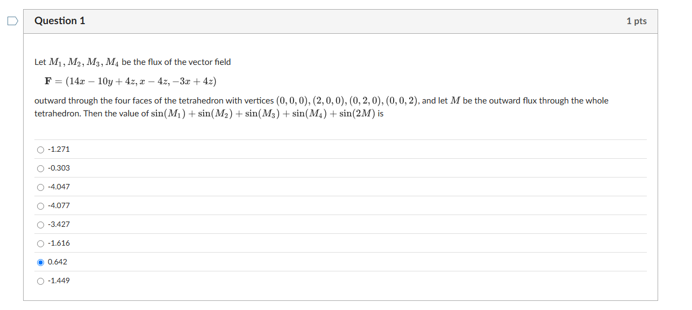This screenshot has height=310, width=692.
Task: Select the -1.616 answer option
Action: pos(40,243)
